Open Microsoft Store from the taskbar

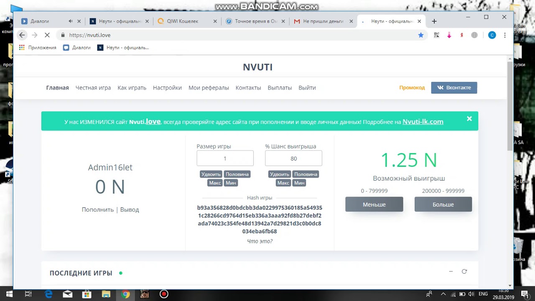pyautogui.click(x=87, y=294)
